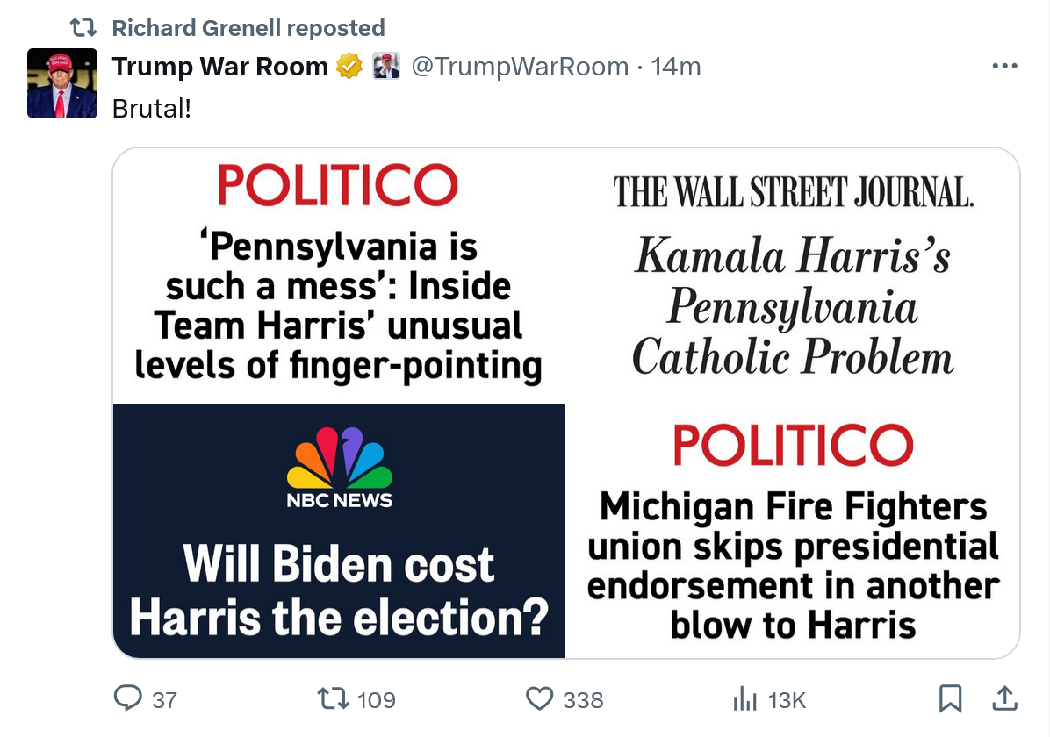Select the NBC News "Will Biden cost Harris" panel
1050x737 pixels.
338,531
